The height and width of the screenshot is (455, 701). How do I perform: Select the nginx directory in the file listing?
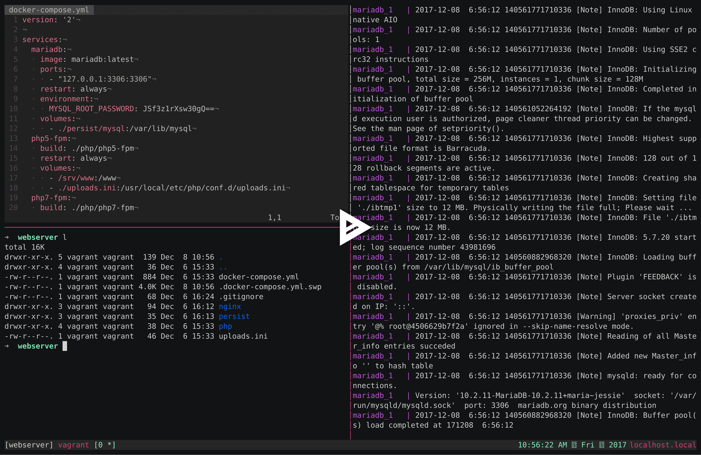coord(230,306)
